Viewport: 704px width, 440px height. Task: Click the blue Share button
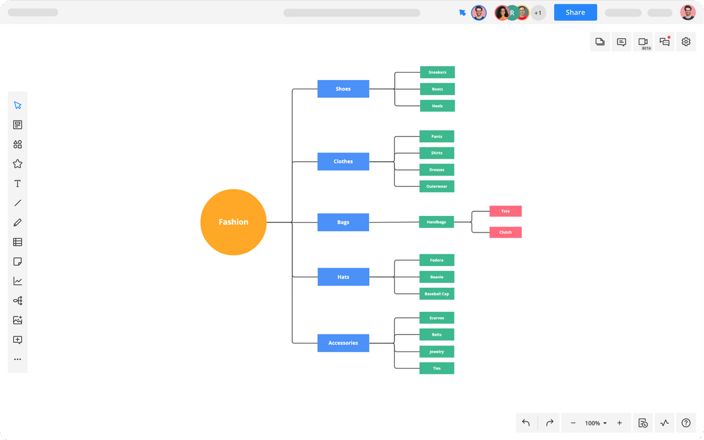tap(575, 13)
